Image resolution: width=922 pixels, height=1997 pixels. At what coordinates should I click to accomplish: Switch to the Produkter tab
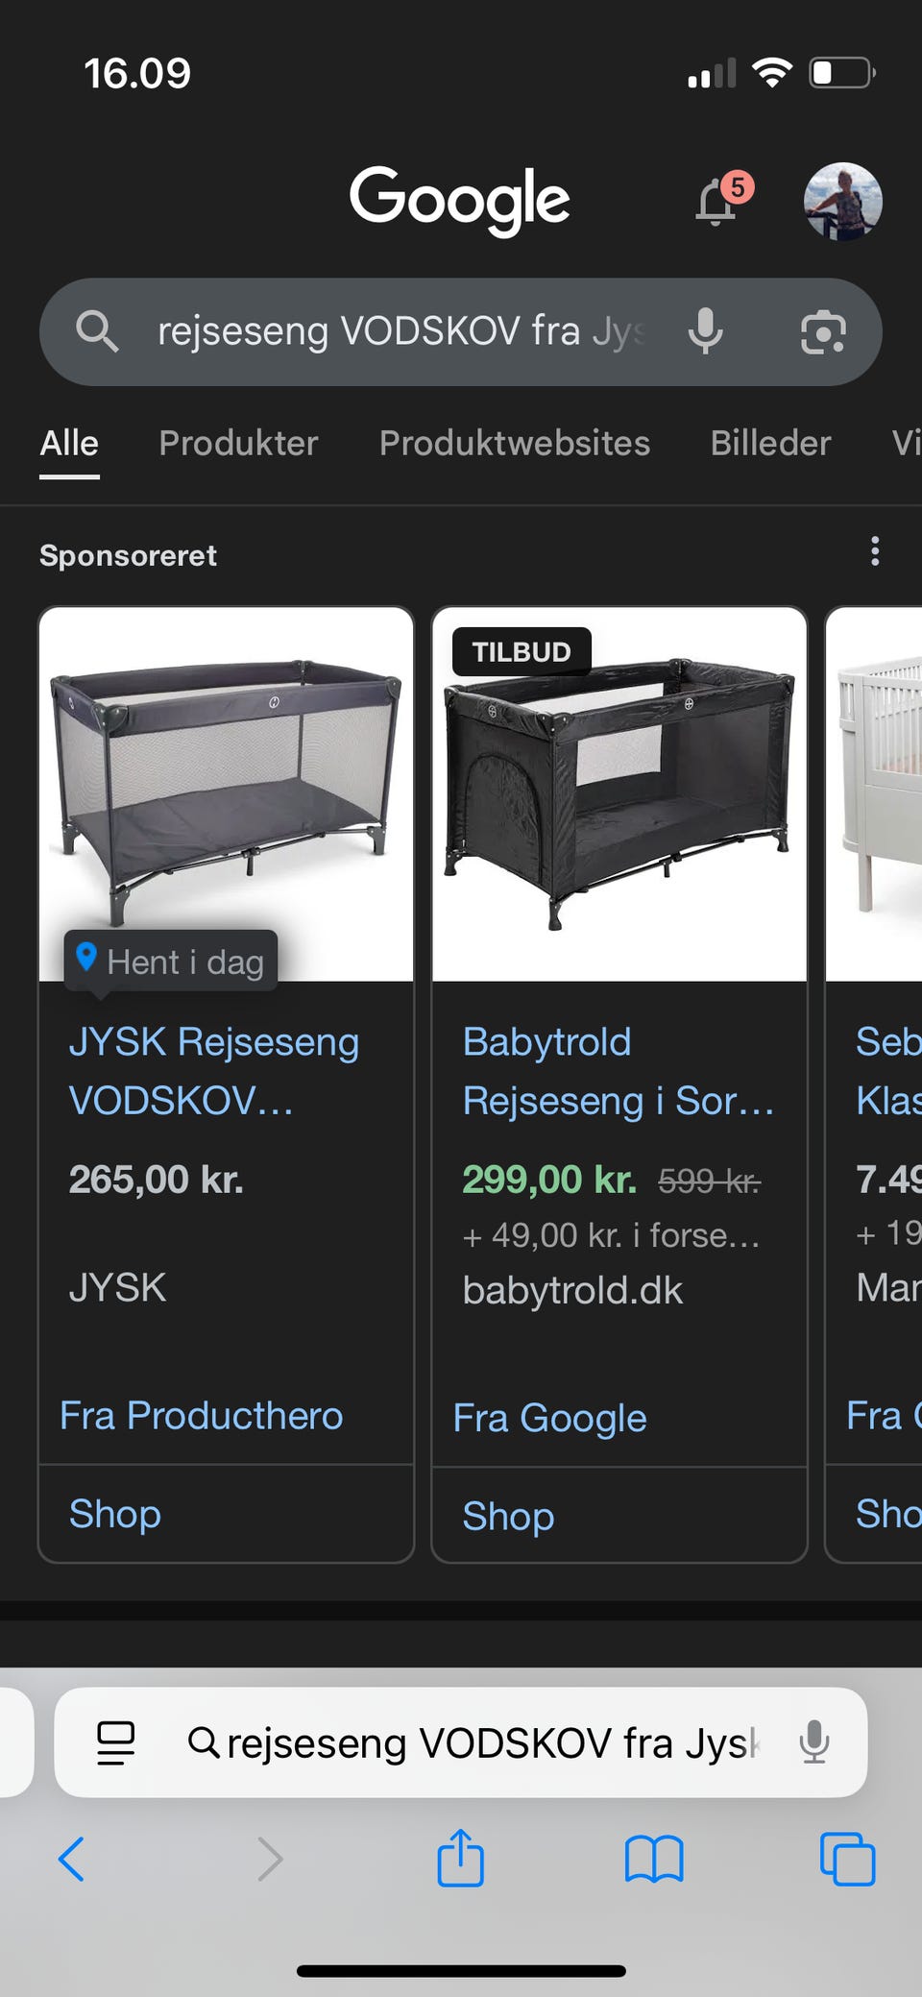[238, 443]
